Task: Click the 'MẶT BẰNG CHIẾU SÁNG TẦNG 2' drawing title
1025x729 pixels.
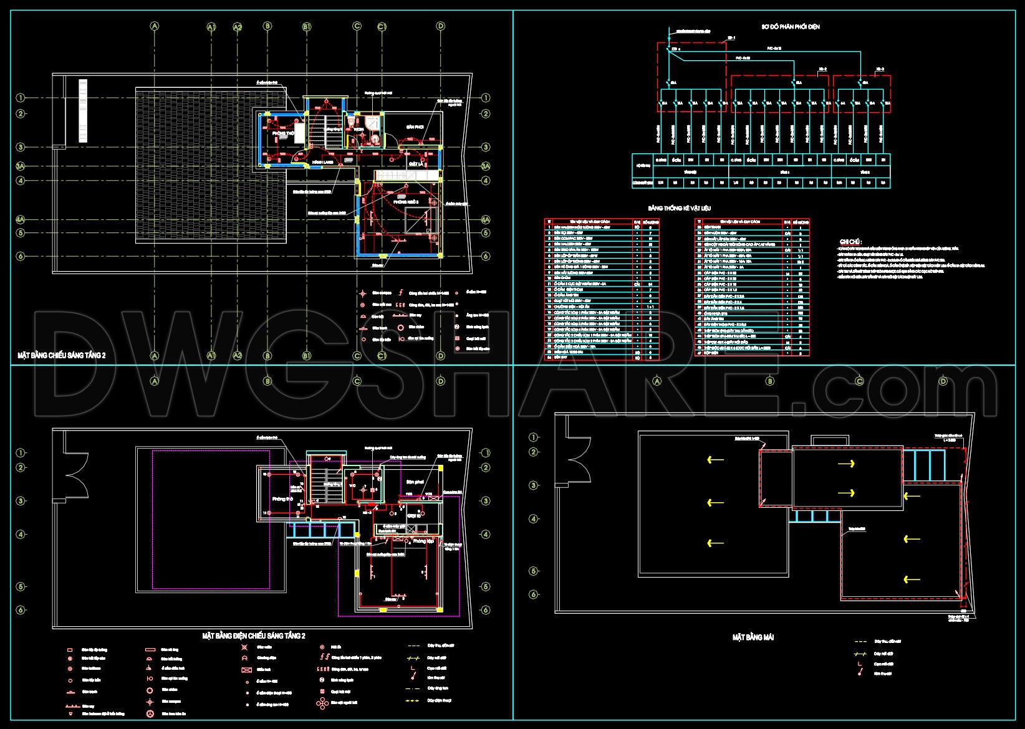Action: pyautogui.click(x=62, y=355)
